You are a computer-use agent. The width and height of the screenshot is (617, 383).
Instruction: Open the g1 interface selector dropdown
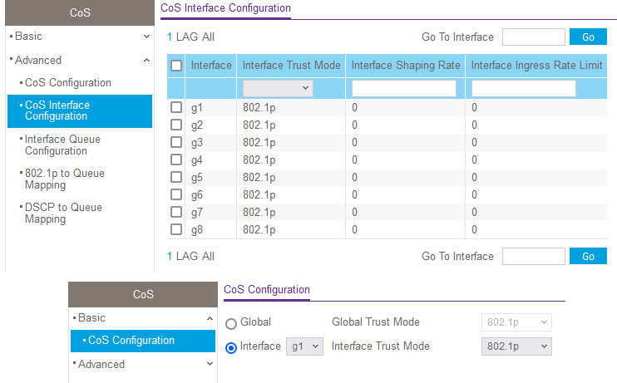click(x=304, y=346)
